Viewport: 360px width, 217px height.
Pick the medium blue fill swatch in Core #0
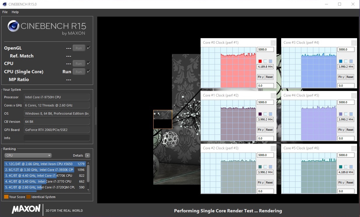[x=270, y=61]
